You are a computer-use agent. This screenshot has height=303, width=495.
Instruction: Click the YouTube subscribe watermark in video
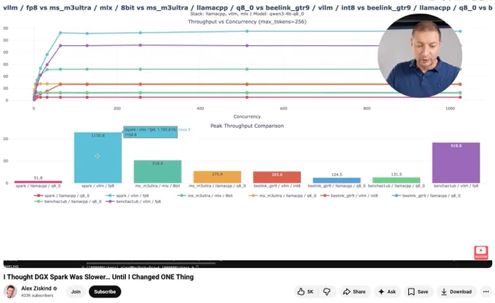click(x=480, y=253)
